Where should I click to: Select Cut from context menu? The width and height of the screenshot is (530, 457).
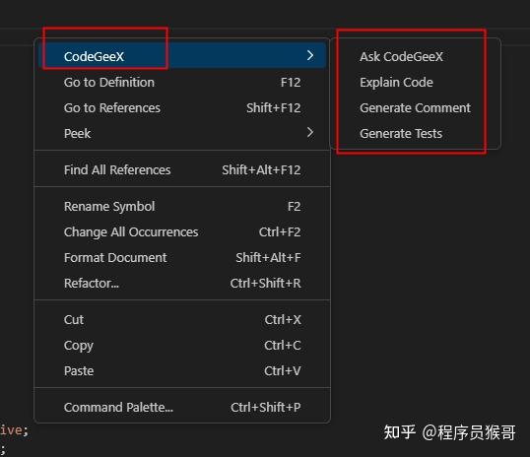[x=182, y=319]
